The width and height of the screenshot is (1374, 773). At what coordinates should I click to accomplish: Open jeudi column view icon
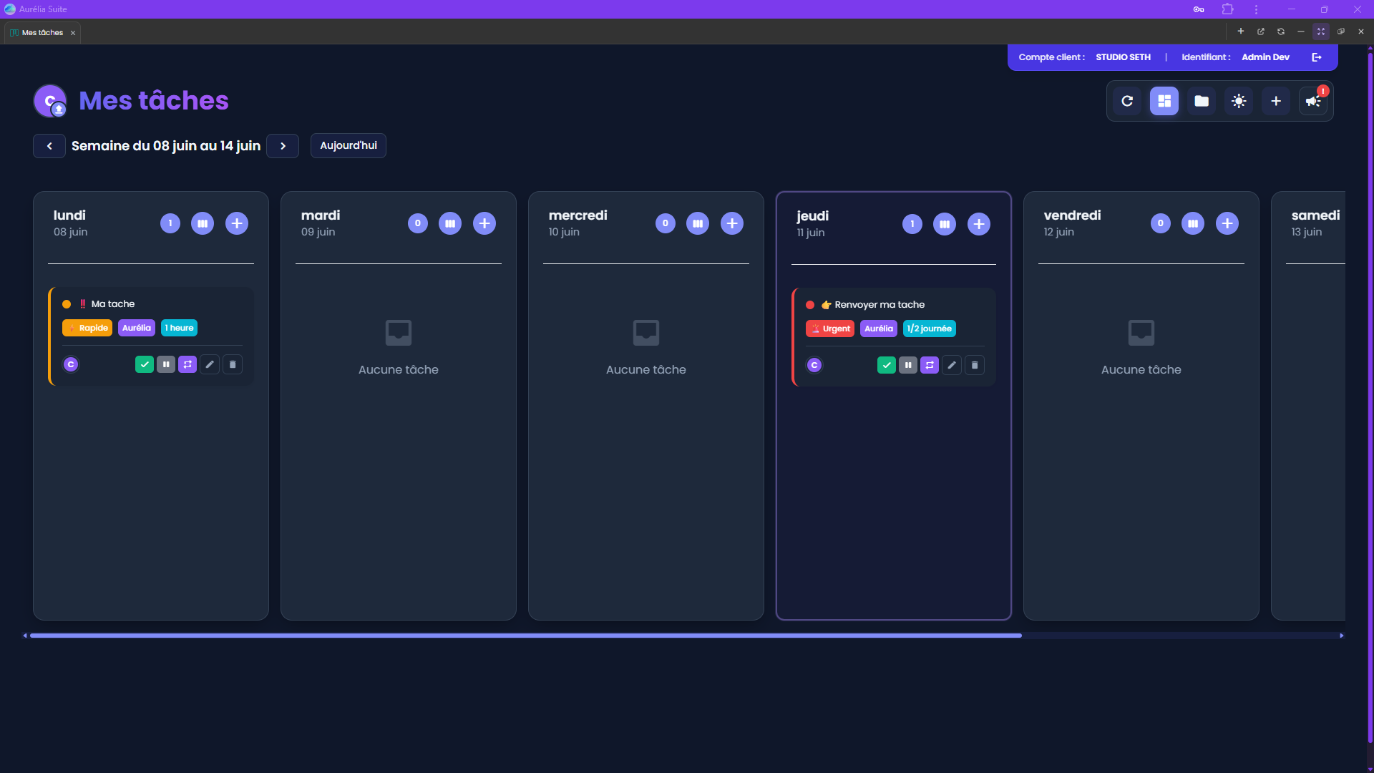tap(945, 224)
